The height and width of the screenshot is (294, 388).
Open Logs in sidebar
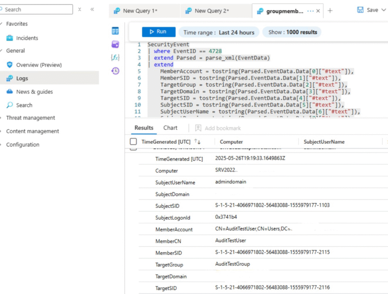coord(49,78)
